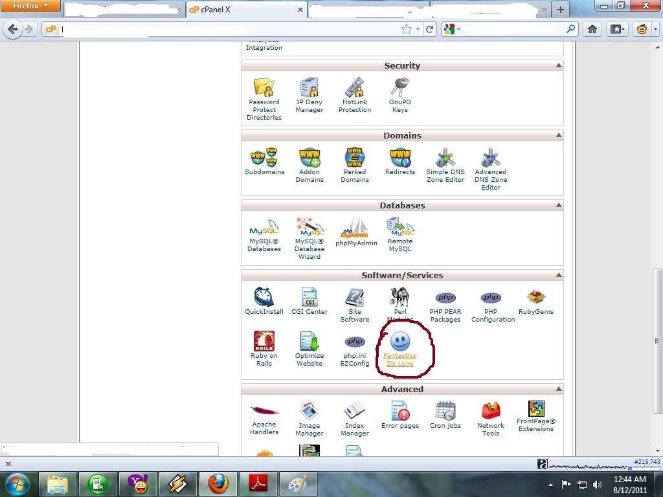The height and width of the screenshot is (497, 663).
Task: Open Redirects settings
Action: tap(399, 161)
